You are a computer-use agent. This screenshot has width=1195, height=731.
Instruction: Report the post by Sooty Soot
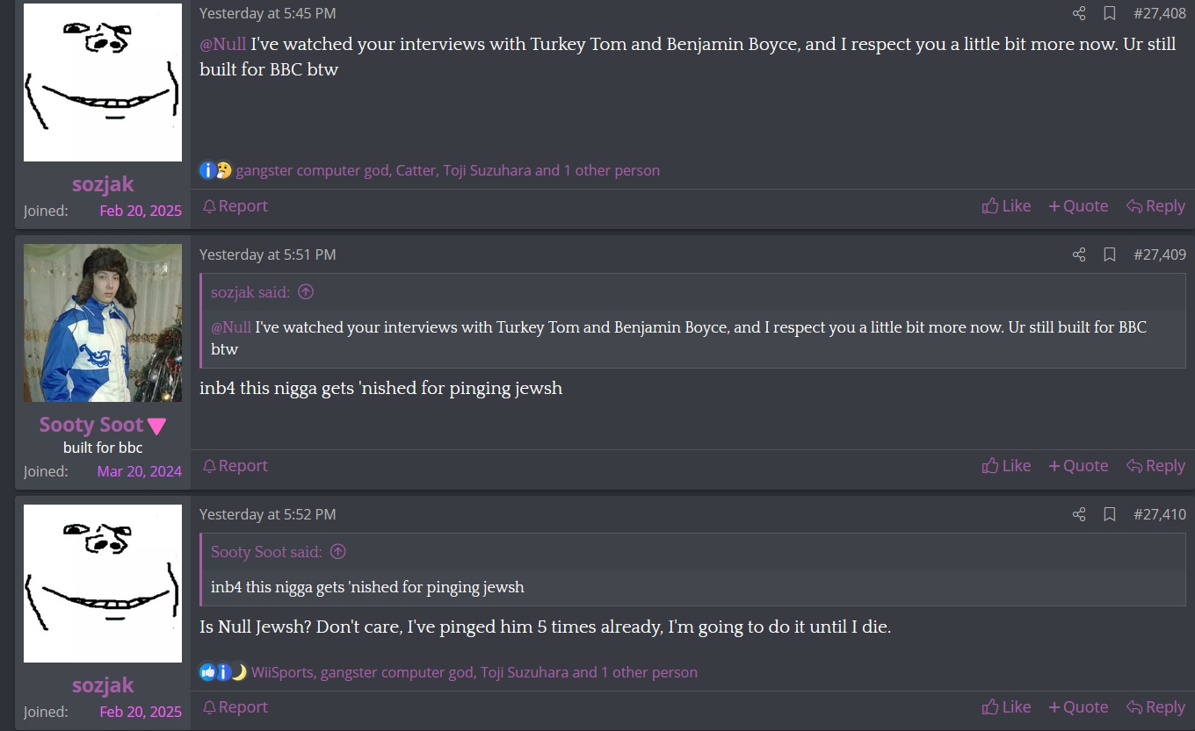click(x=235, y=466)
